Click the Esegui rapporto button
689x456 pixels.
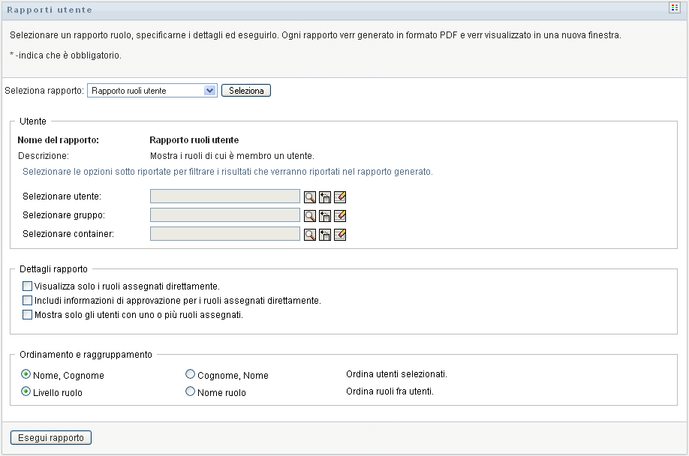pos(51,437)
